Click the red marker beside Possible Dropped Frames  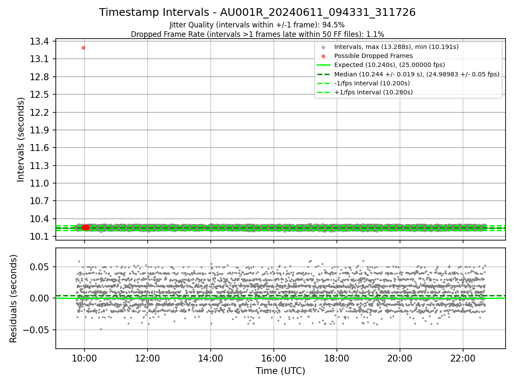click(x=323, y=56)
